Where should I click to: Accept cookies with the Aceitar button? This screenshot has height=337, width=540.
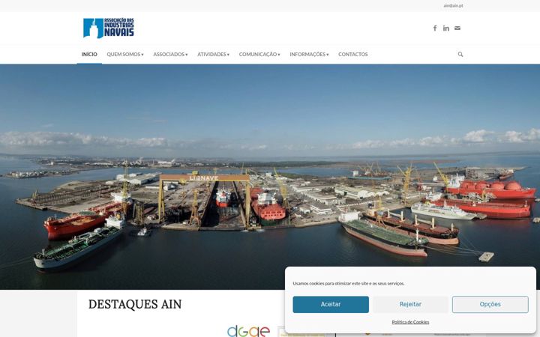pyautogui.click(x=331, y=304)
